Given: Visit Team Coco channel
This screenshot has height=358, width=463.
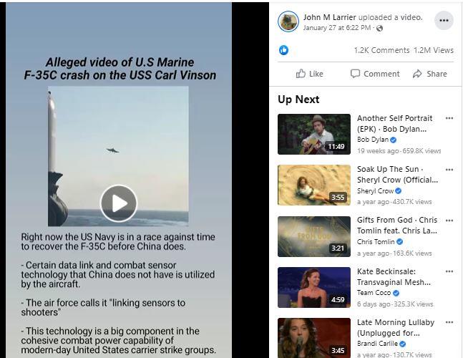Looking at the screenshot, I should 374,293.
